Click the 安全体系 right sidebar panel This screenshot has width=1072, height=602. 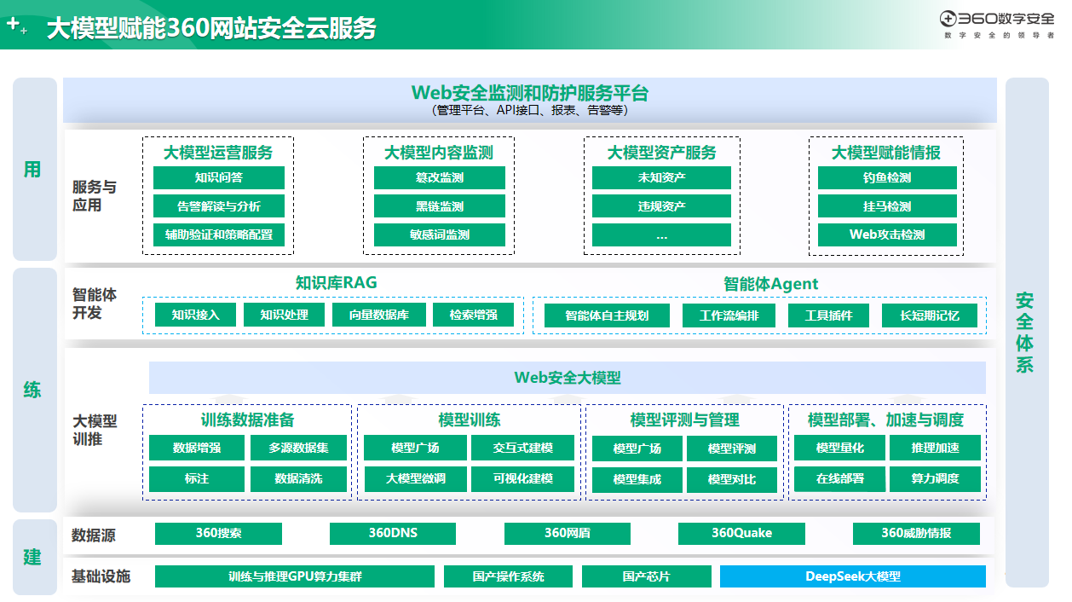(x=1026, y=333)
